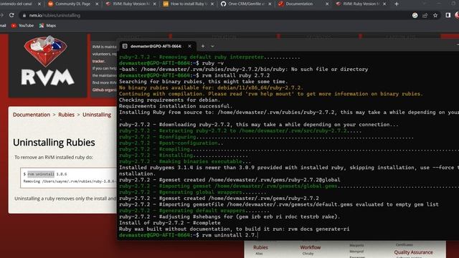Screen dimensions: 459x258
Task: Close the Documentation browser tab
Action: pyautogui.click(x=327, y=4)
